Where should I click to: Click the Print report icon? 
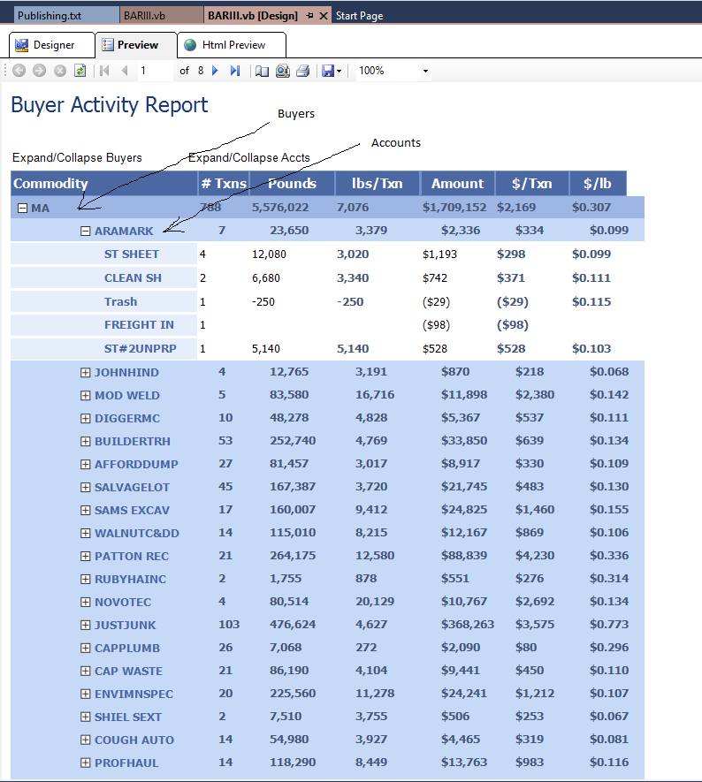[302, 71]
